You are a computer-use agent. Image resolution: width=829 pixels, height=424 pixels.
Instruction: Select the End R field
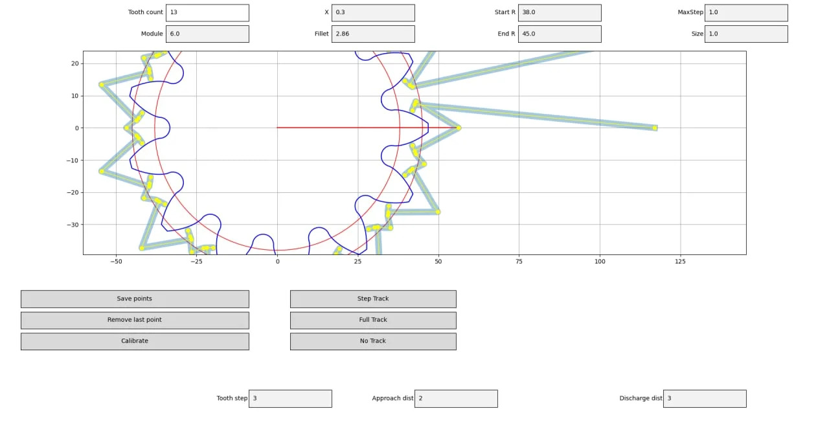560,34
